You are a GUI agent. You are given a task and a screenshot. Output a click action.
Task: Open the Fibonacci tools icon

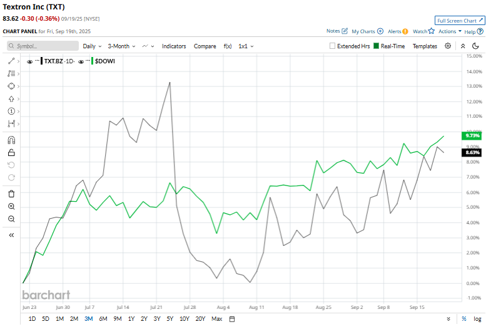[x=11, y=73]
